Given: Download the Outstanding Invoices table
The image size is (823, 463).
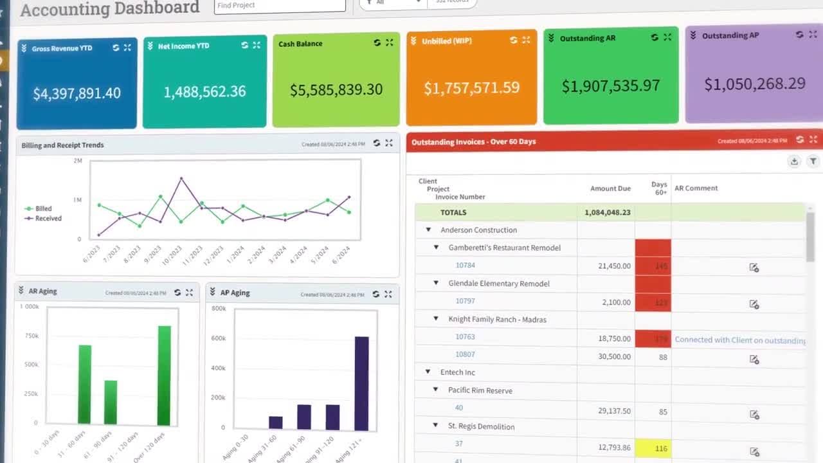Looking at the screenshot, I should [794, 161].
